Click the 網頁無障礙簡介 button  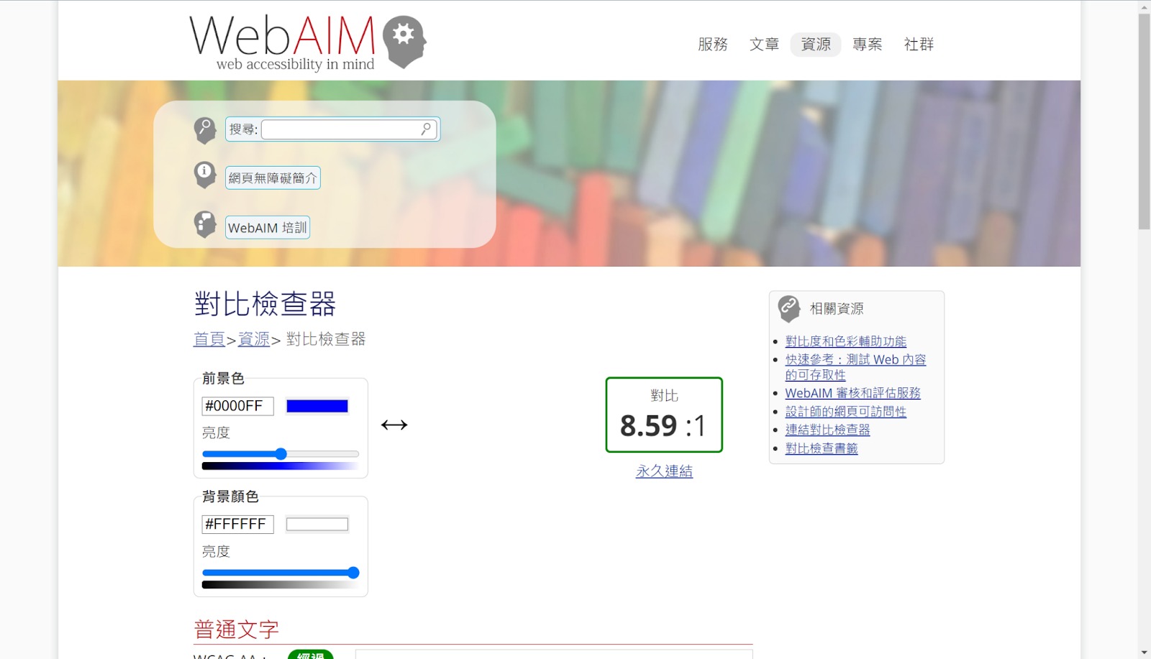[273, 178]
